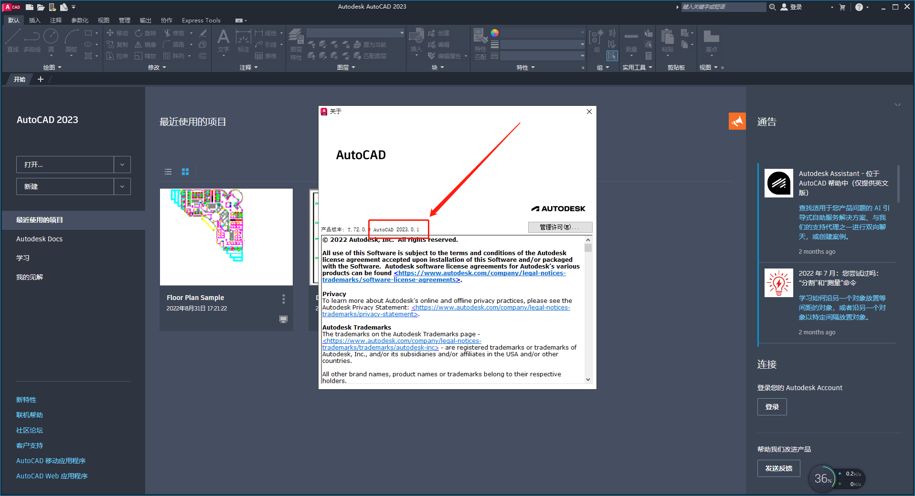Click the Table (表格) tool
915x496 pixels.
click(x=266, y=56)
